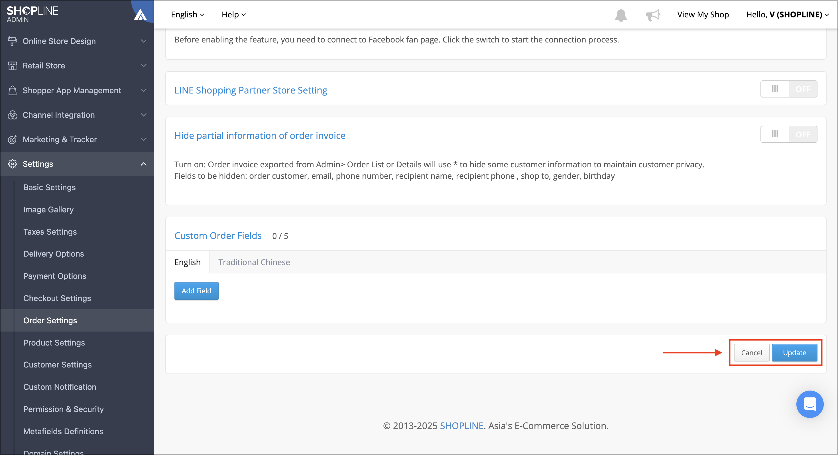Open Custom Notification in sidebar

pyautogui.click(x=60, y=387)
